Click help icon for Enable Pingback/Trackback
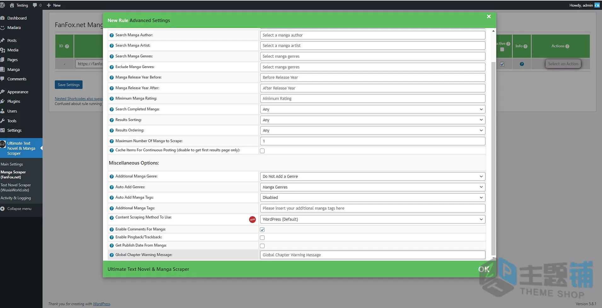This screenshot has width=602, height=308. tap(112, 237)
